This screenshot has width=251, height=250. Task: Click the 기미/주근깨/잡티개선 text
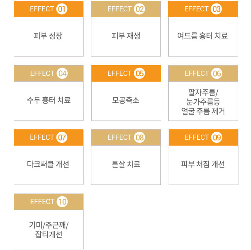(49, 230)
